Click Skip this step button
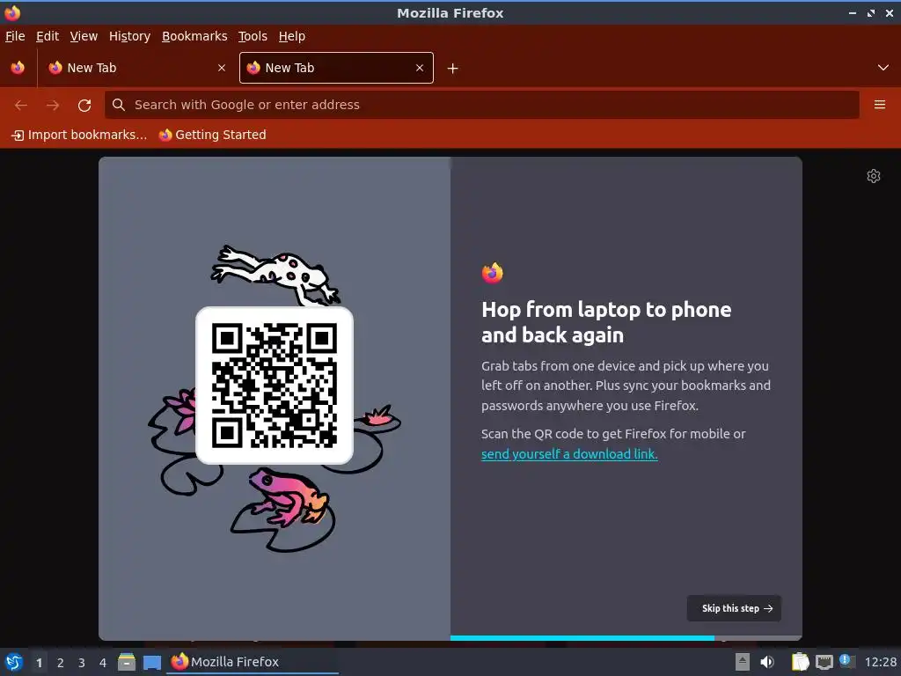This screenshot has height=676, width=901. (x=734, y=608)
